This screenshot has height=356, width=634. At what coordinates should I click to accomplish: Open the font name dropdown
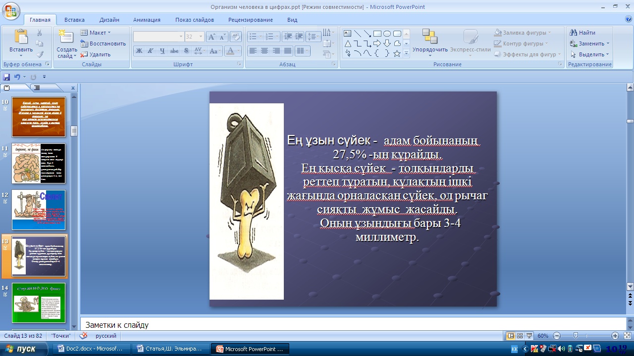click(181, 37)
